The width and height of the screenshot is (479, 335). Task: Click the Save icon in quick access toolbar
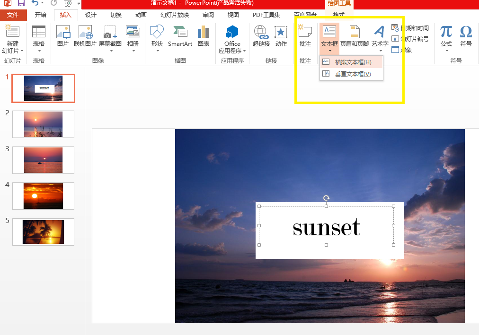click(x=21, y=3)
